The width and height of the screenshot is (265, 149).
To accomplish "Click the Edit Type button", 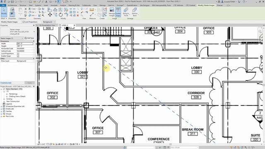I will (29, 38).
